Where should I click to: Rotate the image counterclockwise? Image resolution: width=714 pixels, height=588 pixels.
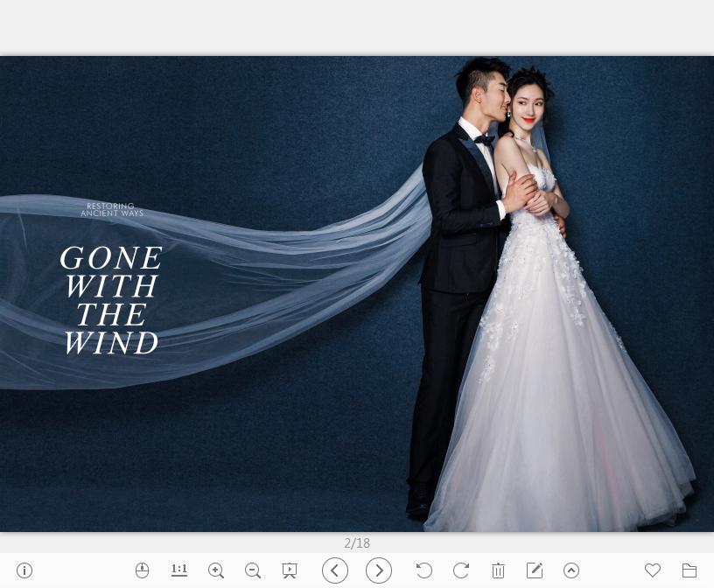[423, 570]
